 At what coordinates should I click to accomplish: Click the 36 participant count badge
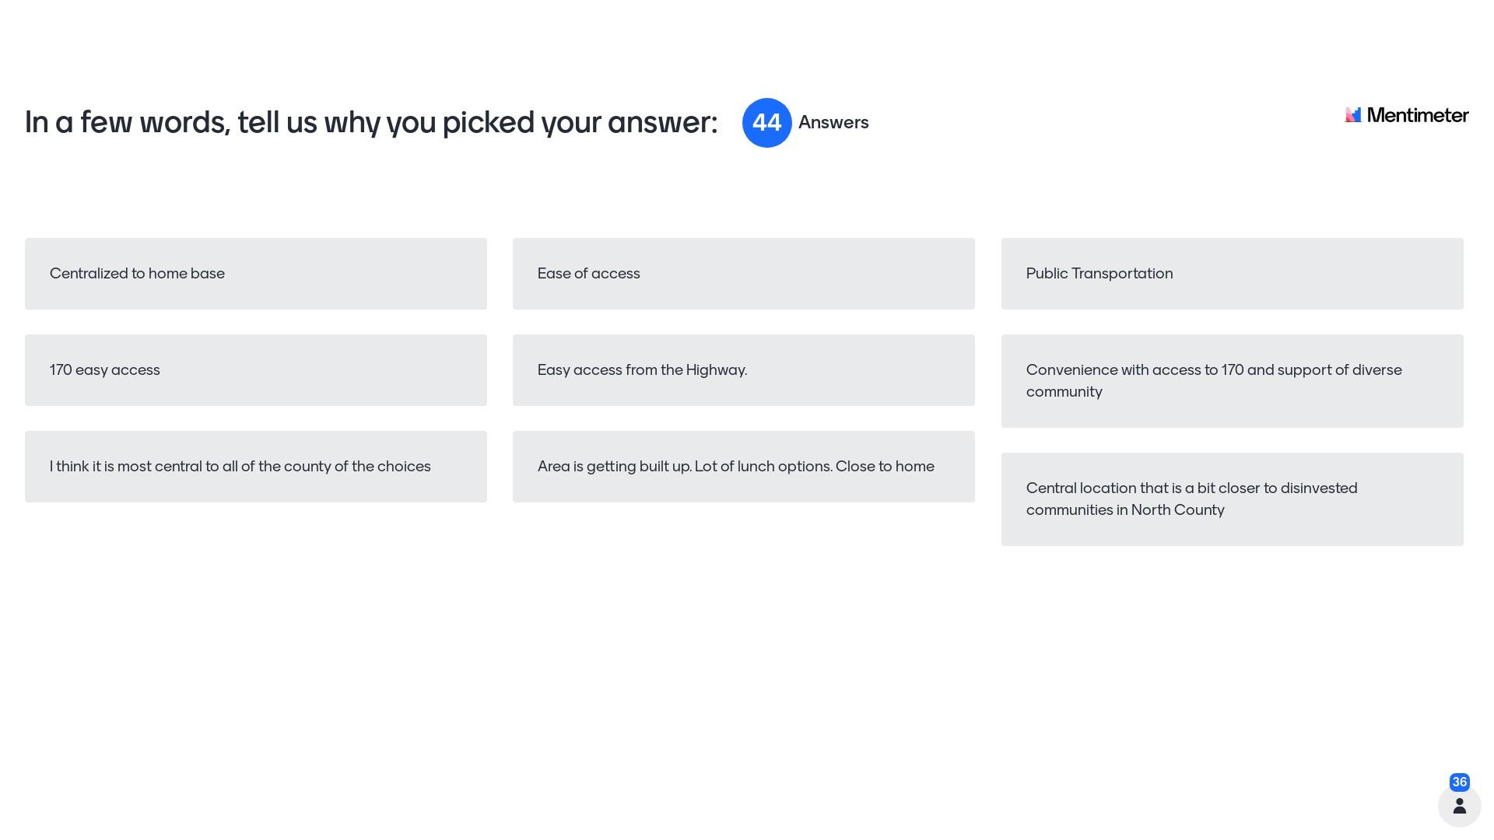(1459, 782)
